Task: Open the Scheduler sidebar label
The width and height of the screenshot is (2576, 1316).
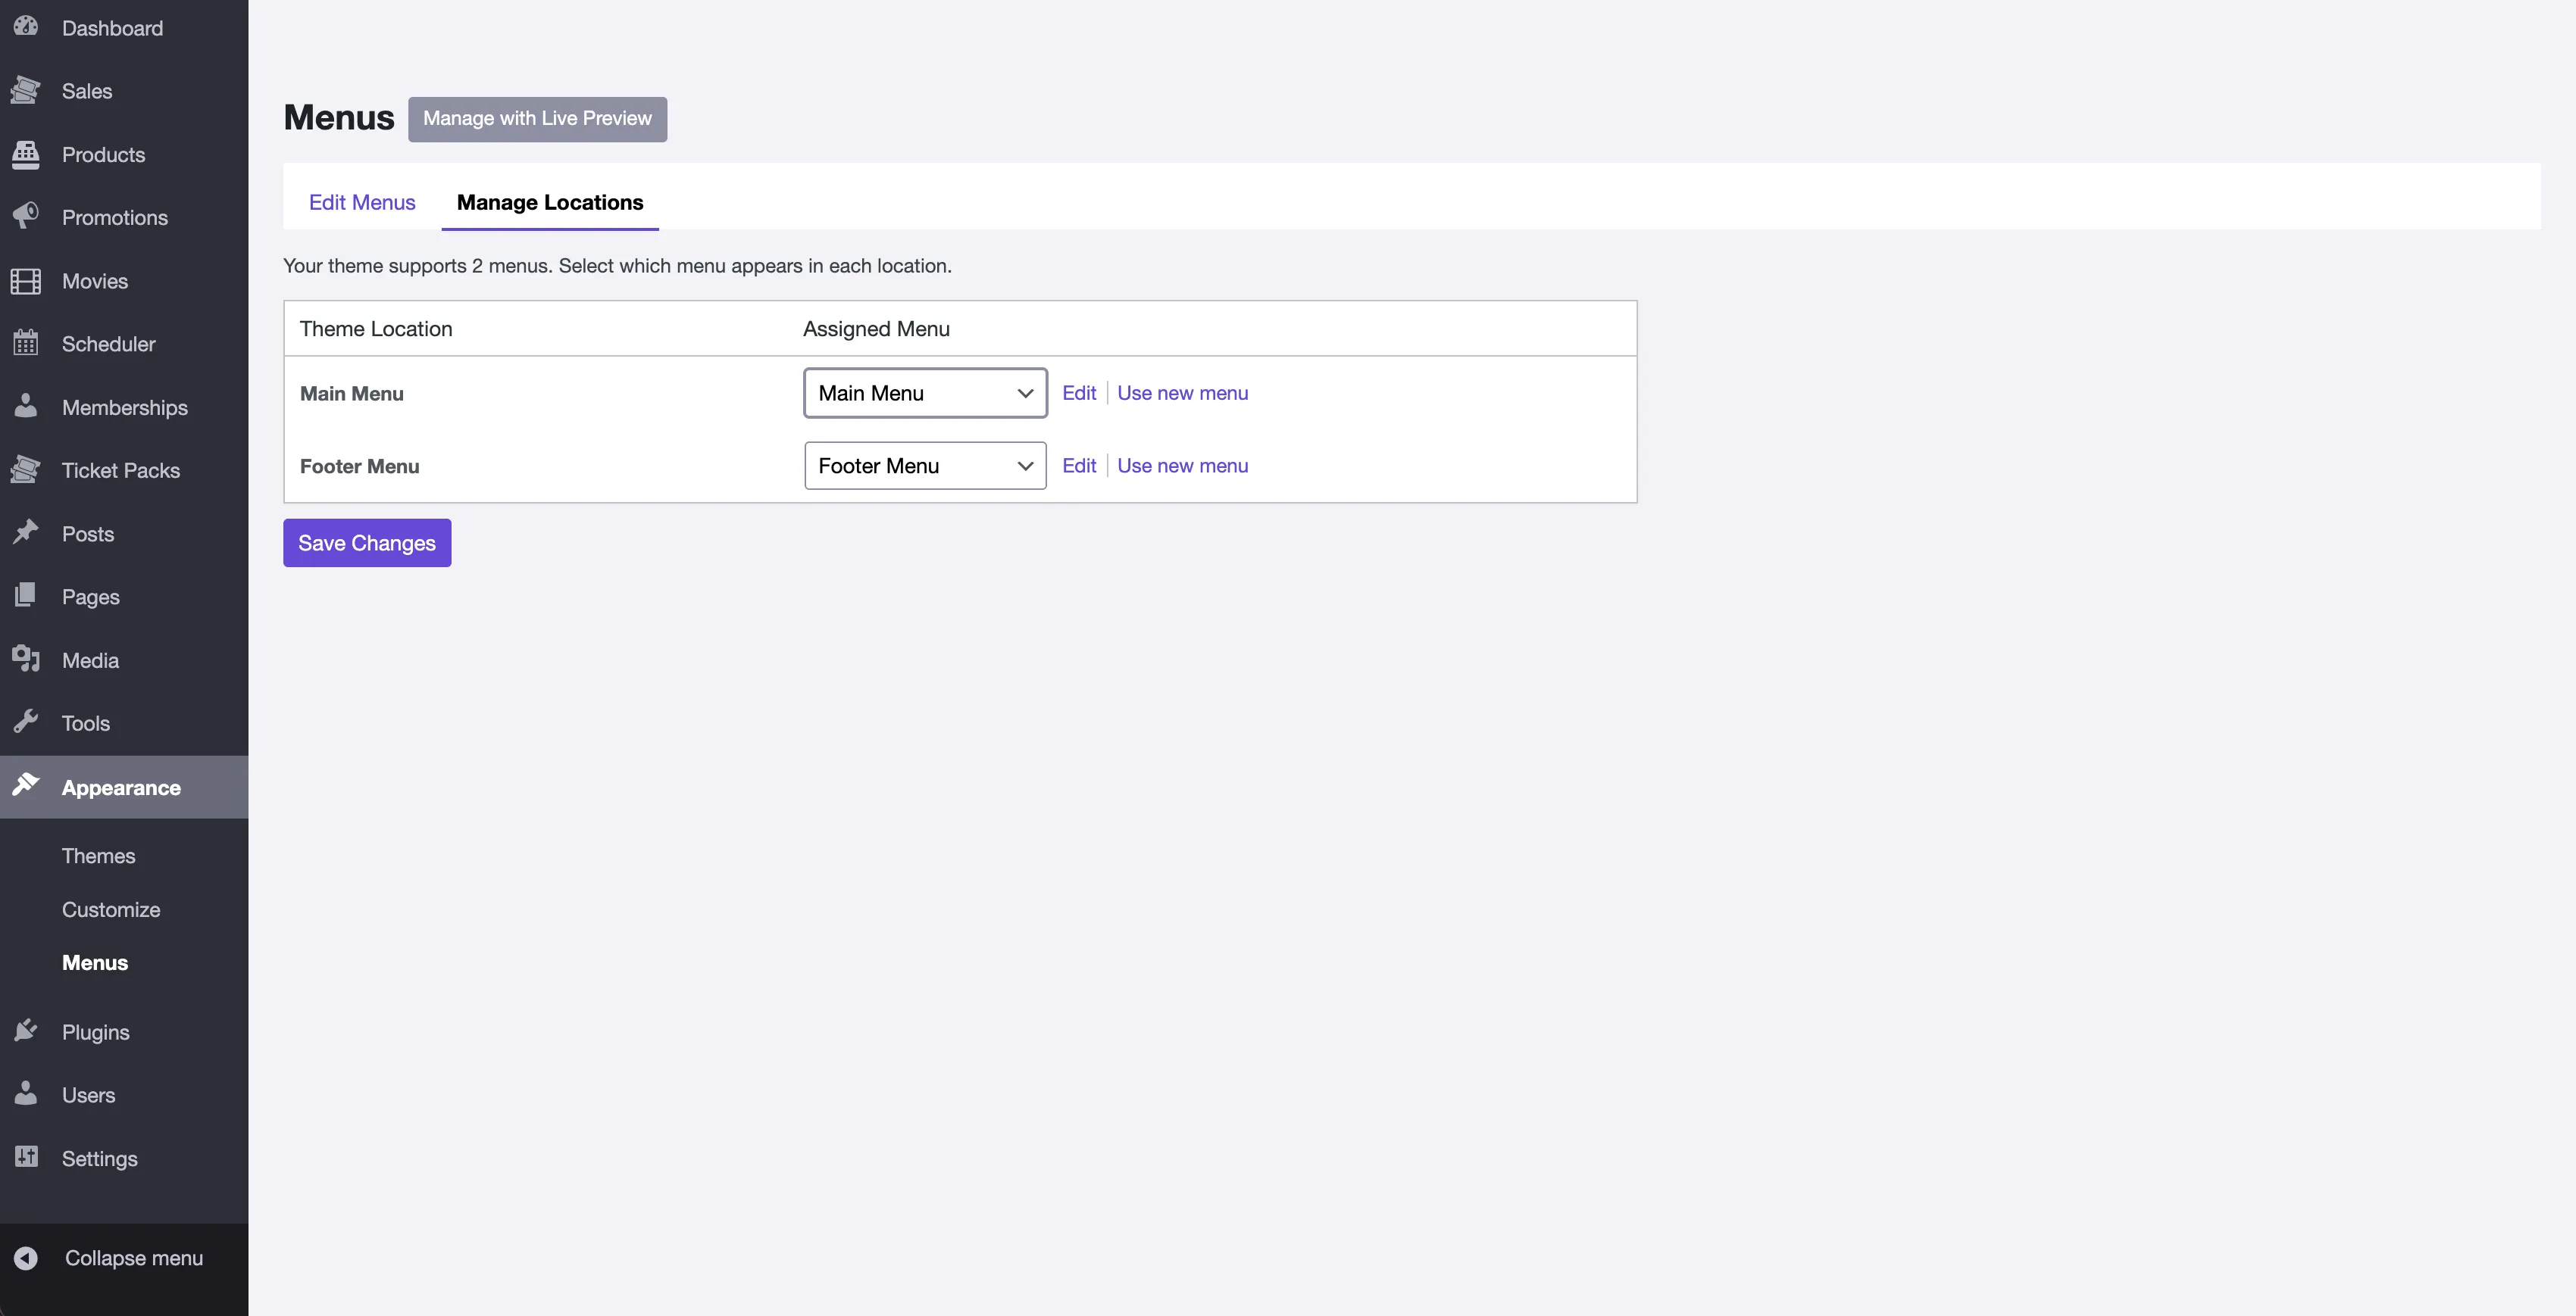Action: [x=109, y=344]
